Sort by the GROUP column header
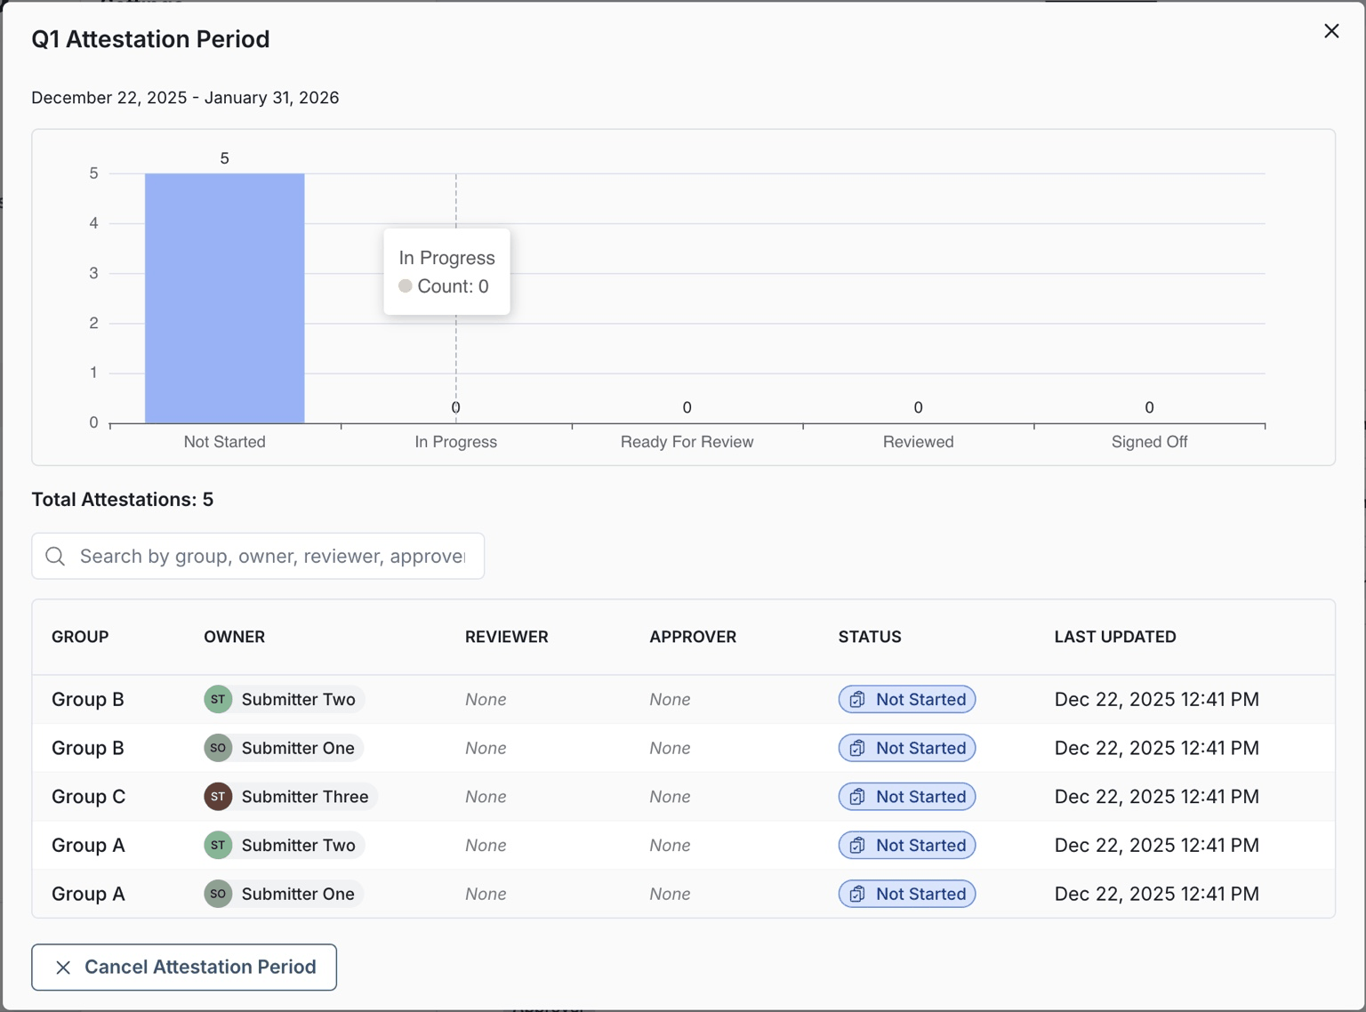 click(79, 637)
